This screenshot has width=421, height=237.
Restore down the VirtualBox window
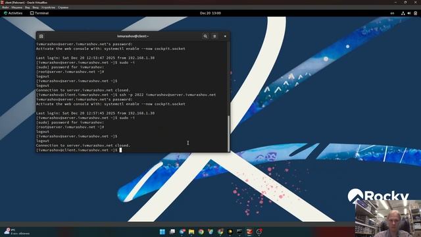pyautogui.click(x=405, y=2)
